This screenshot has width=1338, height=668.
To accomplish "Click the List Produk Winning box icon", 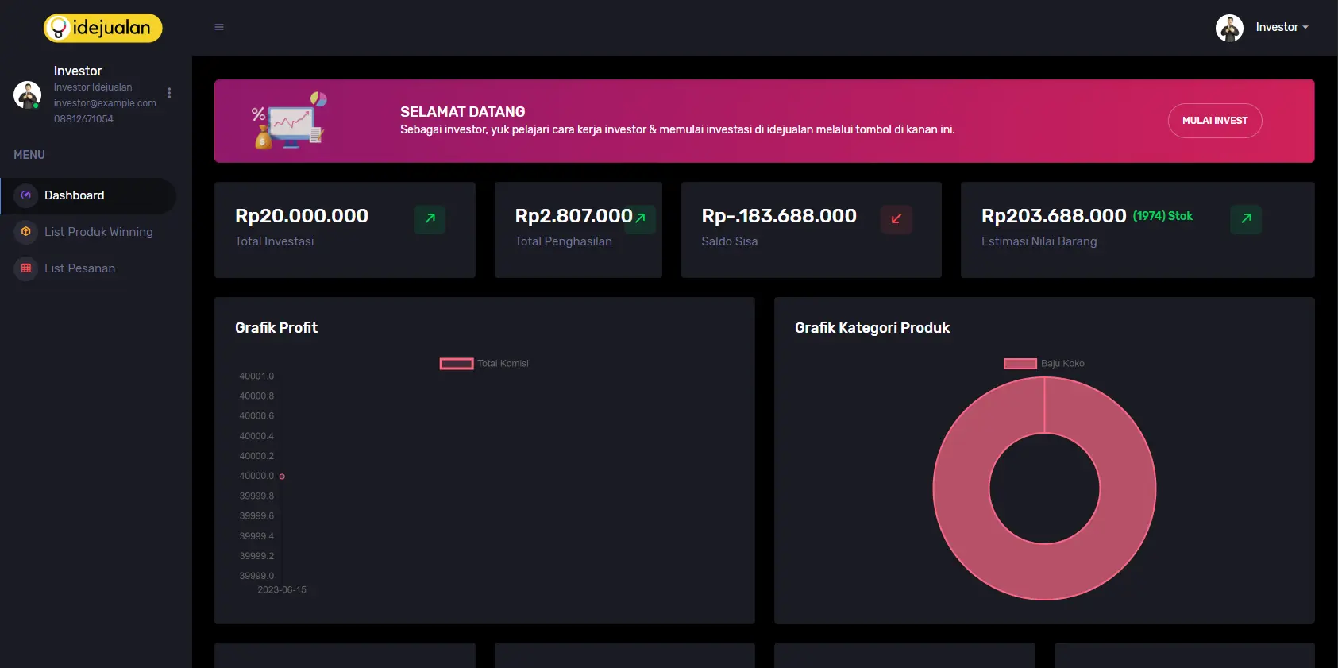I will pos(26,232).
